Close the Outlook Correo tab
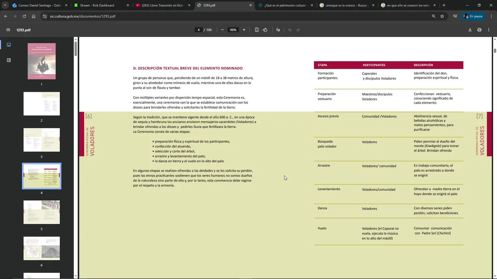 point(66,5)
